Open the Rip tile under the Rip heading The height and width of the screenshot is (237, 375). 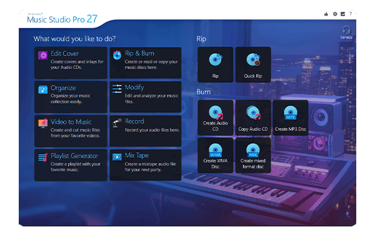tap(215, 65)
